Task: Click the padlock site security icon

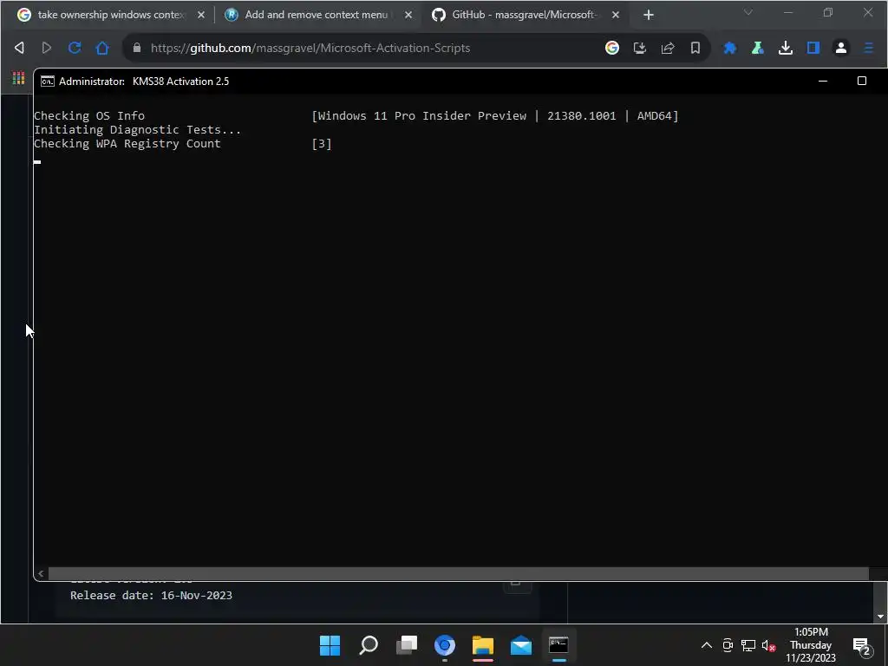Action: point(136,49)
